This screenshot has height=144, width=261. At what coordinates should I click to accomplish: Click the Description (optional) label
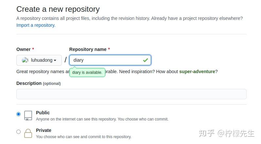point(38,83)
